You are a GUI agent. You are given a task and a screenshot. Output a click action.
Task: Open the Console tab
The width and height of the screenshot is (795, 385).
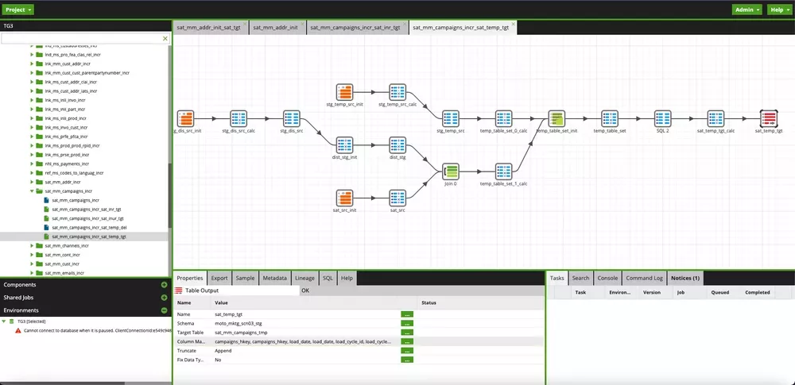(607, 278)
